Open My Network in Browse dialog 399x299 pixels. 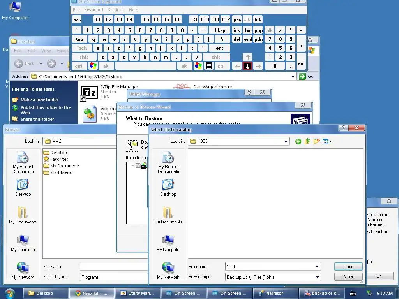[x=23, y=271]
